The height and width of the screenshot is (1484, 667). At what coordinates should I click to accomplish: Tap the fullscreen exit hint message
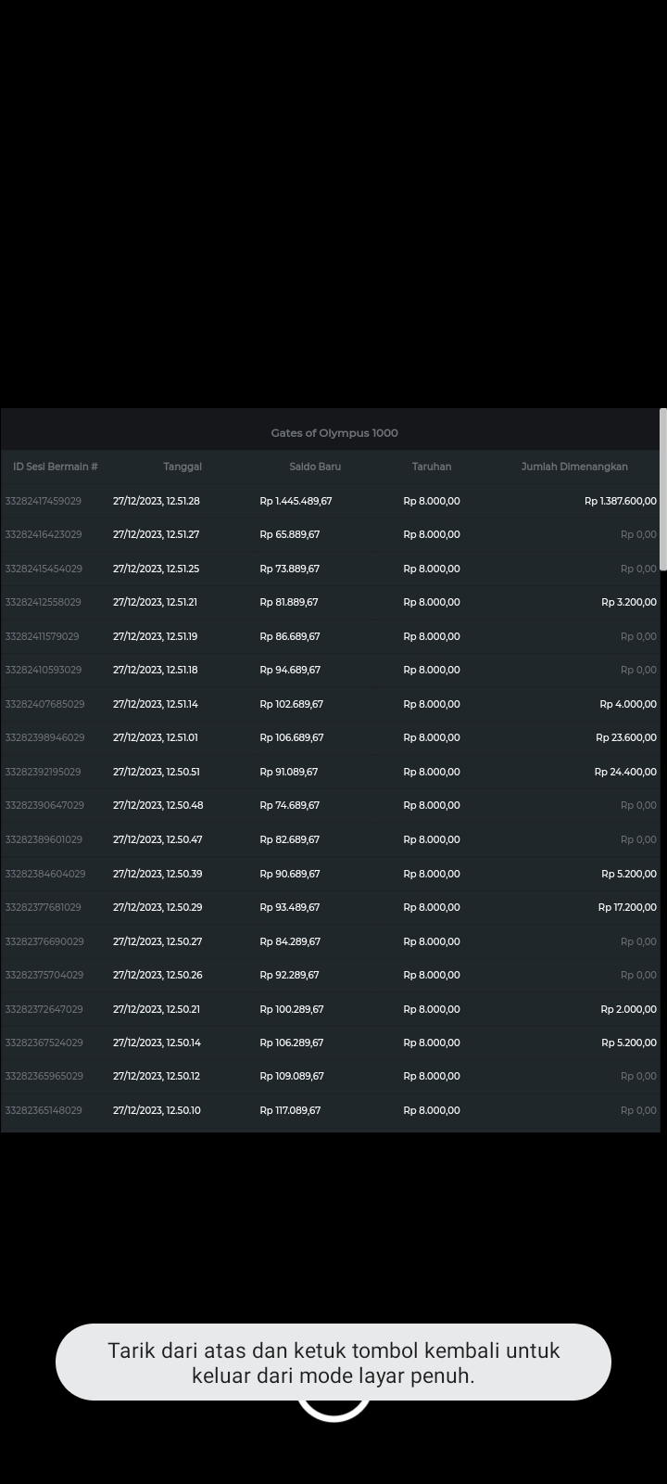pos(333,1362)
